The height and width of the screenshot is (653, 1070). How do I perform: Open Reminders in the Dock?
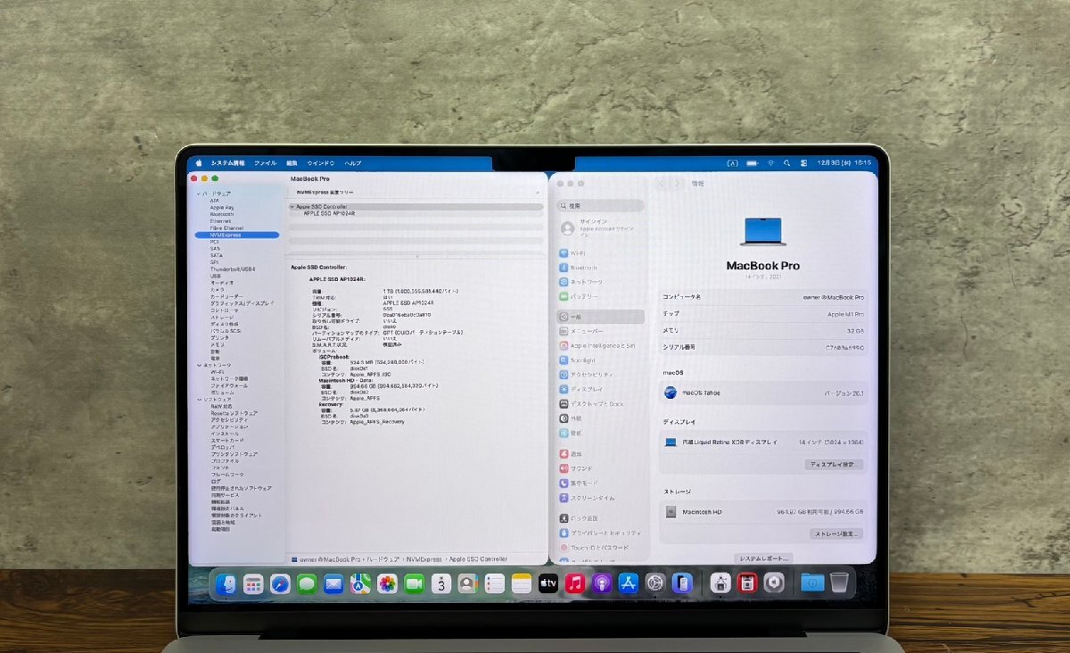[495, 583]
